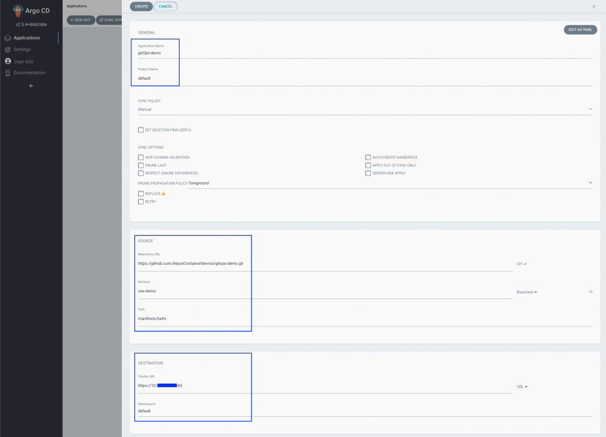Open the GIT repository type dropdown

click(522, 264)
